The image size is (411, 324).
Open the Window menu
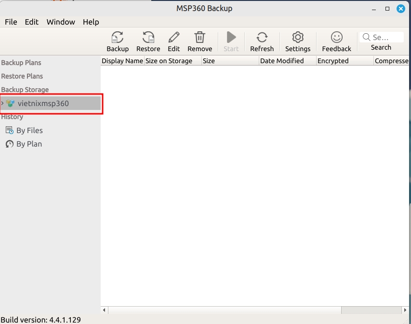point(61,22)
